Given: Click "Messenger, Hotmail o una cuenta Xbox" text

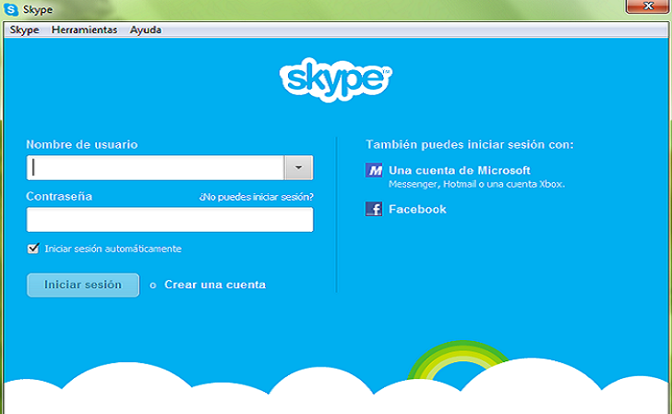Looking at the screenshot, I should click(x=476, y=184).
